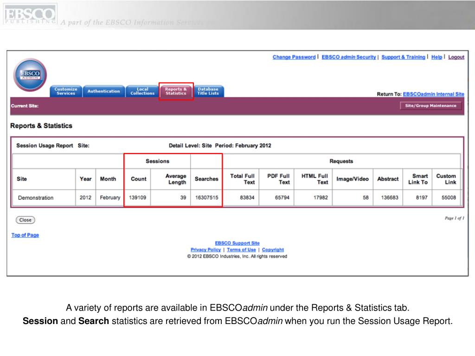The image size is (475, 356).
Task: Open the EBSCO admin Security link
Action: 349,57
